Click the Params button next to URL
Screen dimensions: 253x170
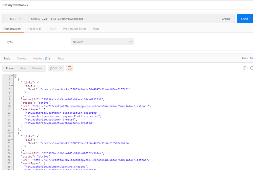coord(225,18)
